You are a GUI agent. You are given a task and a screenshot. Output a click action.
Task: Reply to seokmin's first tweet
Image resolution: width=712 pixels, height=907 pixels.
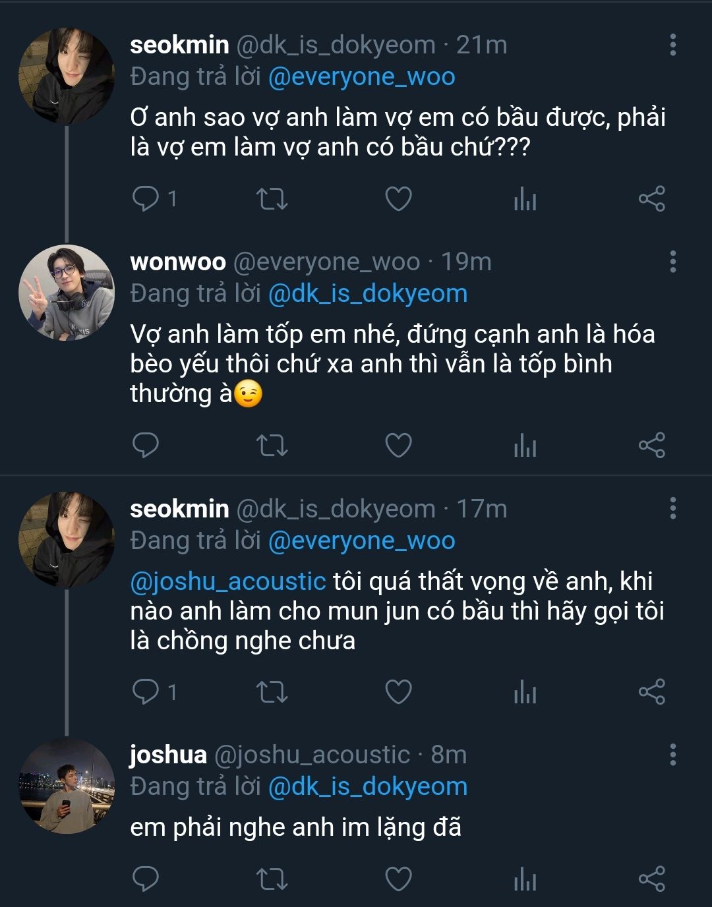(x=146, y=198)
